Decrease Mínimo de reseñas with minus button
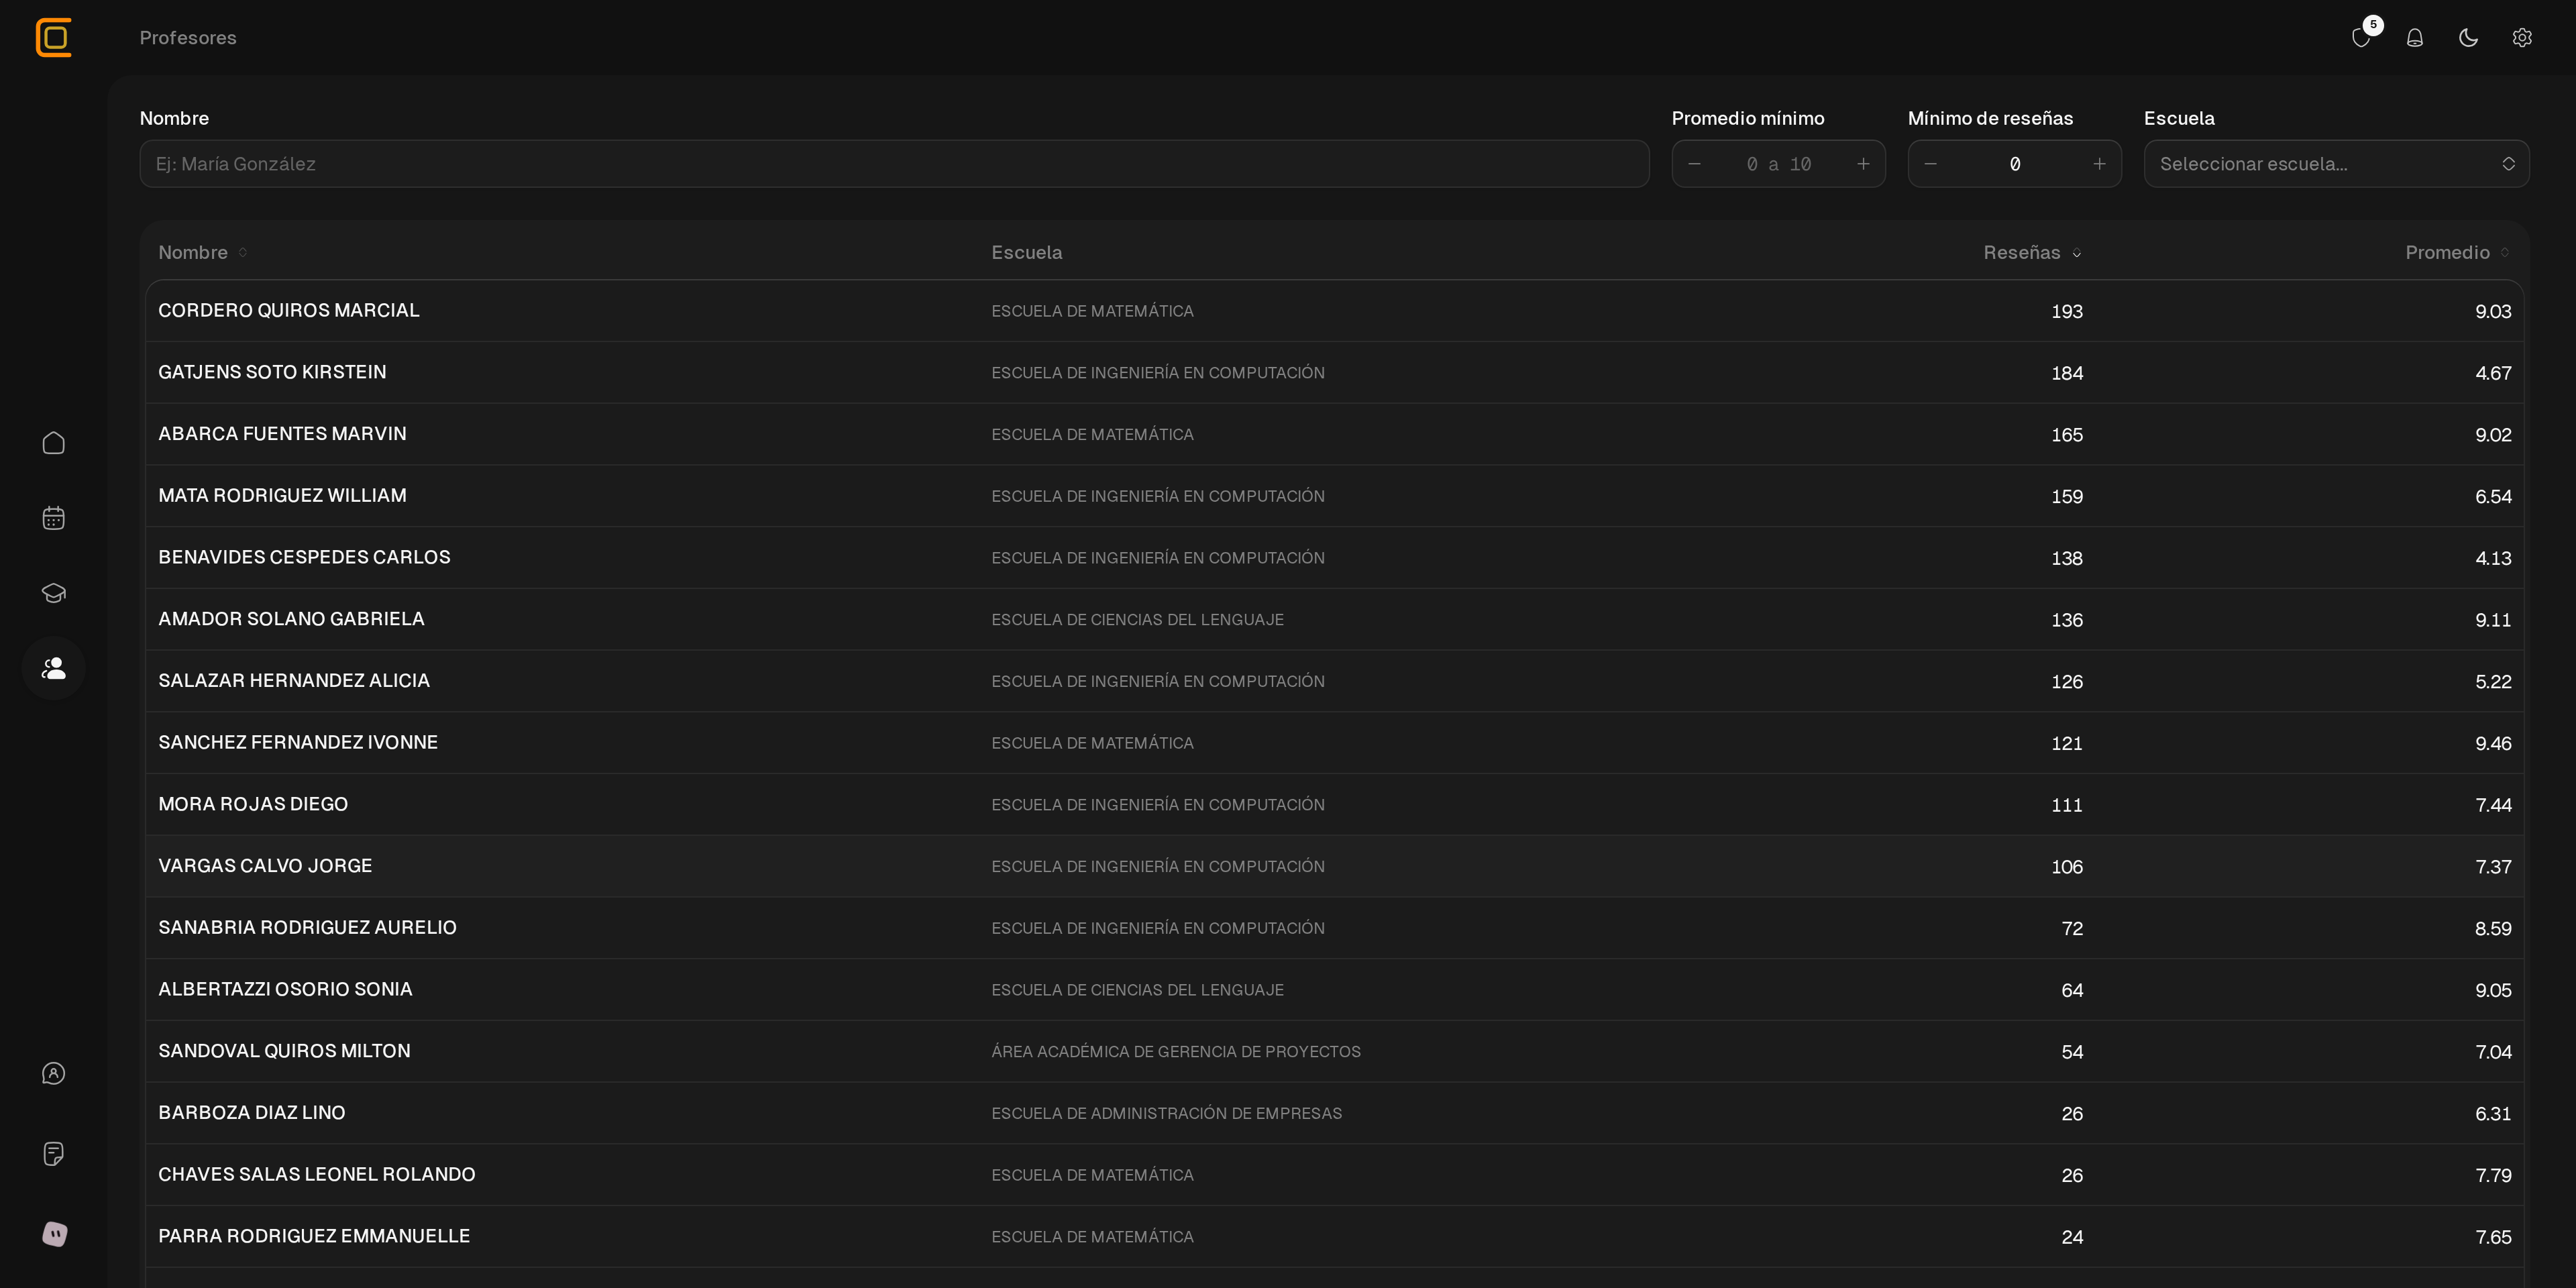2576x1288 pixels. [1931, 164]
